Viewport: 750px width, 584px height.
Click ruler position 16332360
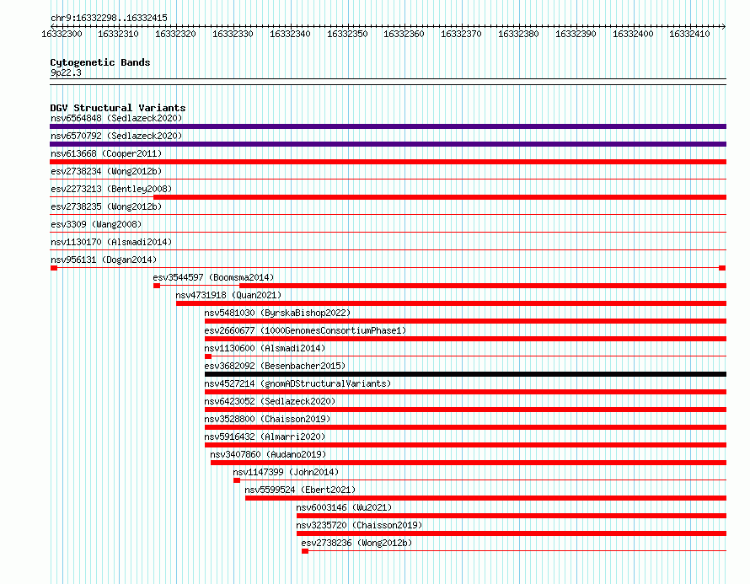(x=404, y=34)
